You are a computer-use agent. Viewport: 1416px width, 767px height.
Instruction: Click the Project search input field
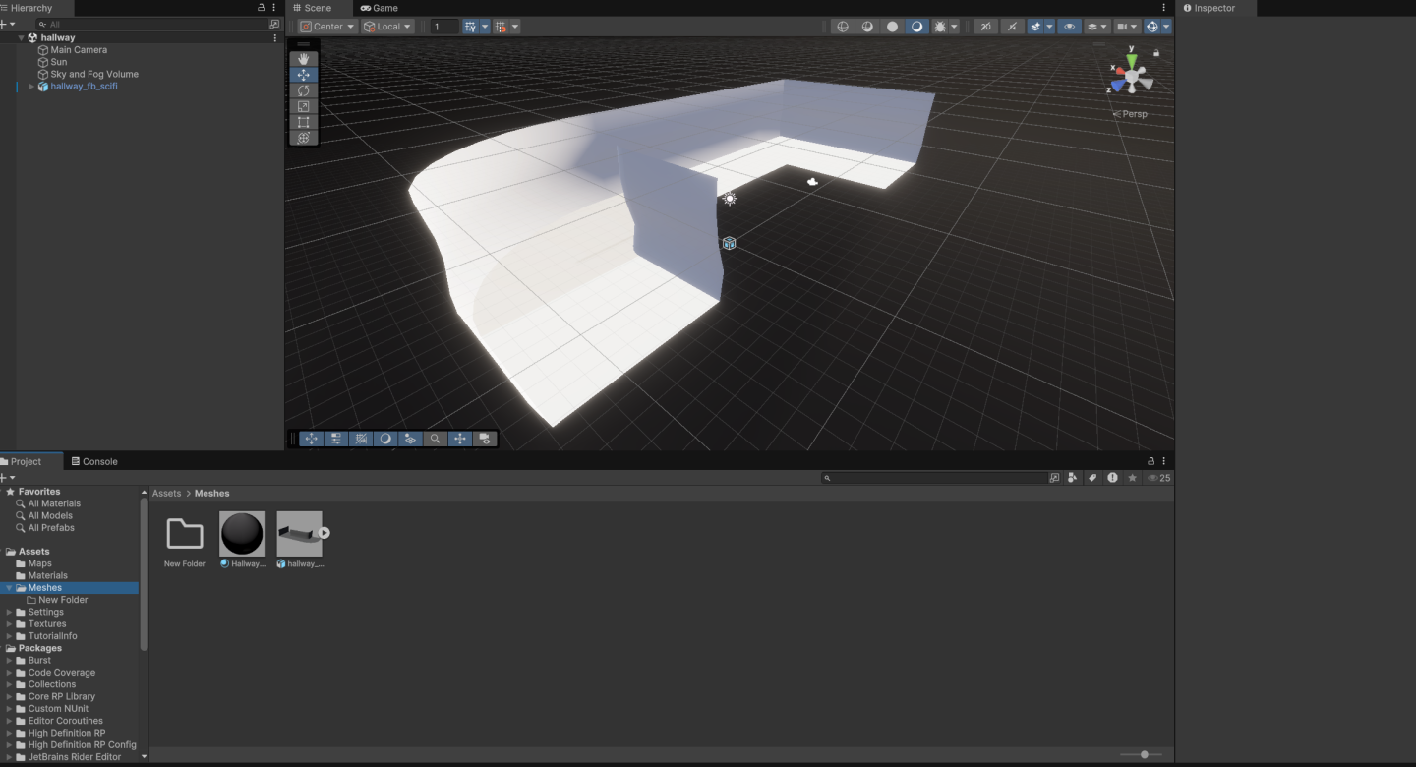click(934, 478)
